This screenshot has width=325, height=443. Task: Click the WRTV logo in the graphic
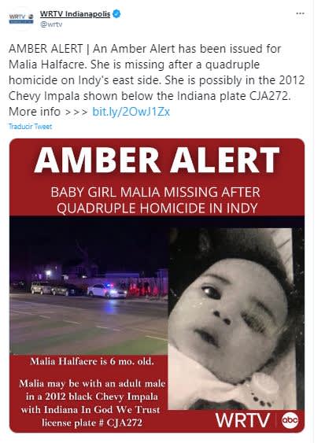tap(242, 420)
